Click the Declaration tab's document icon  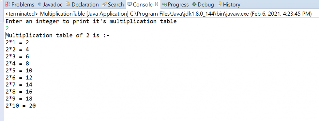coord(68,4)
